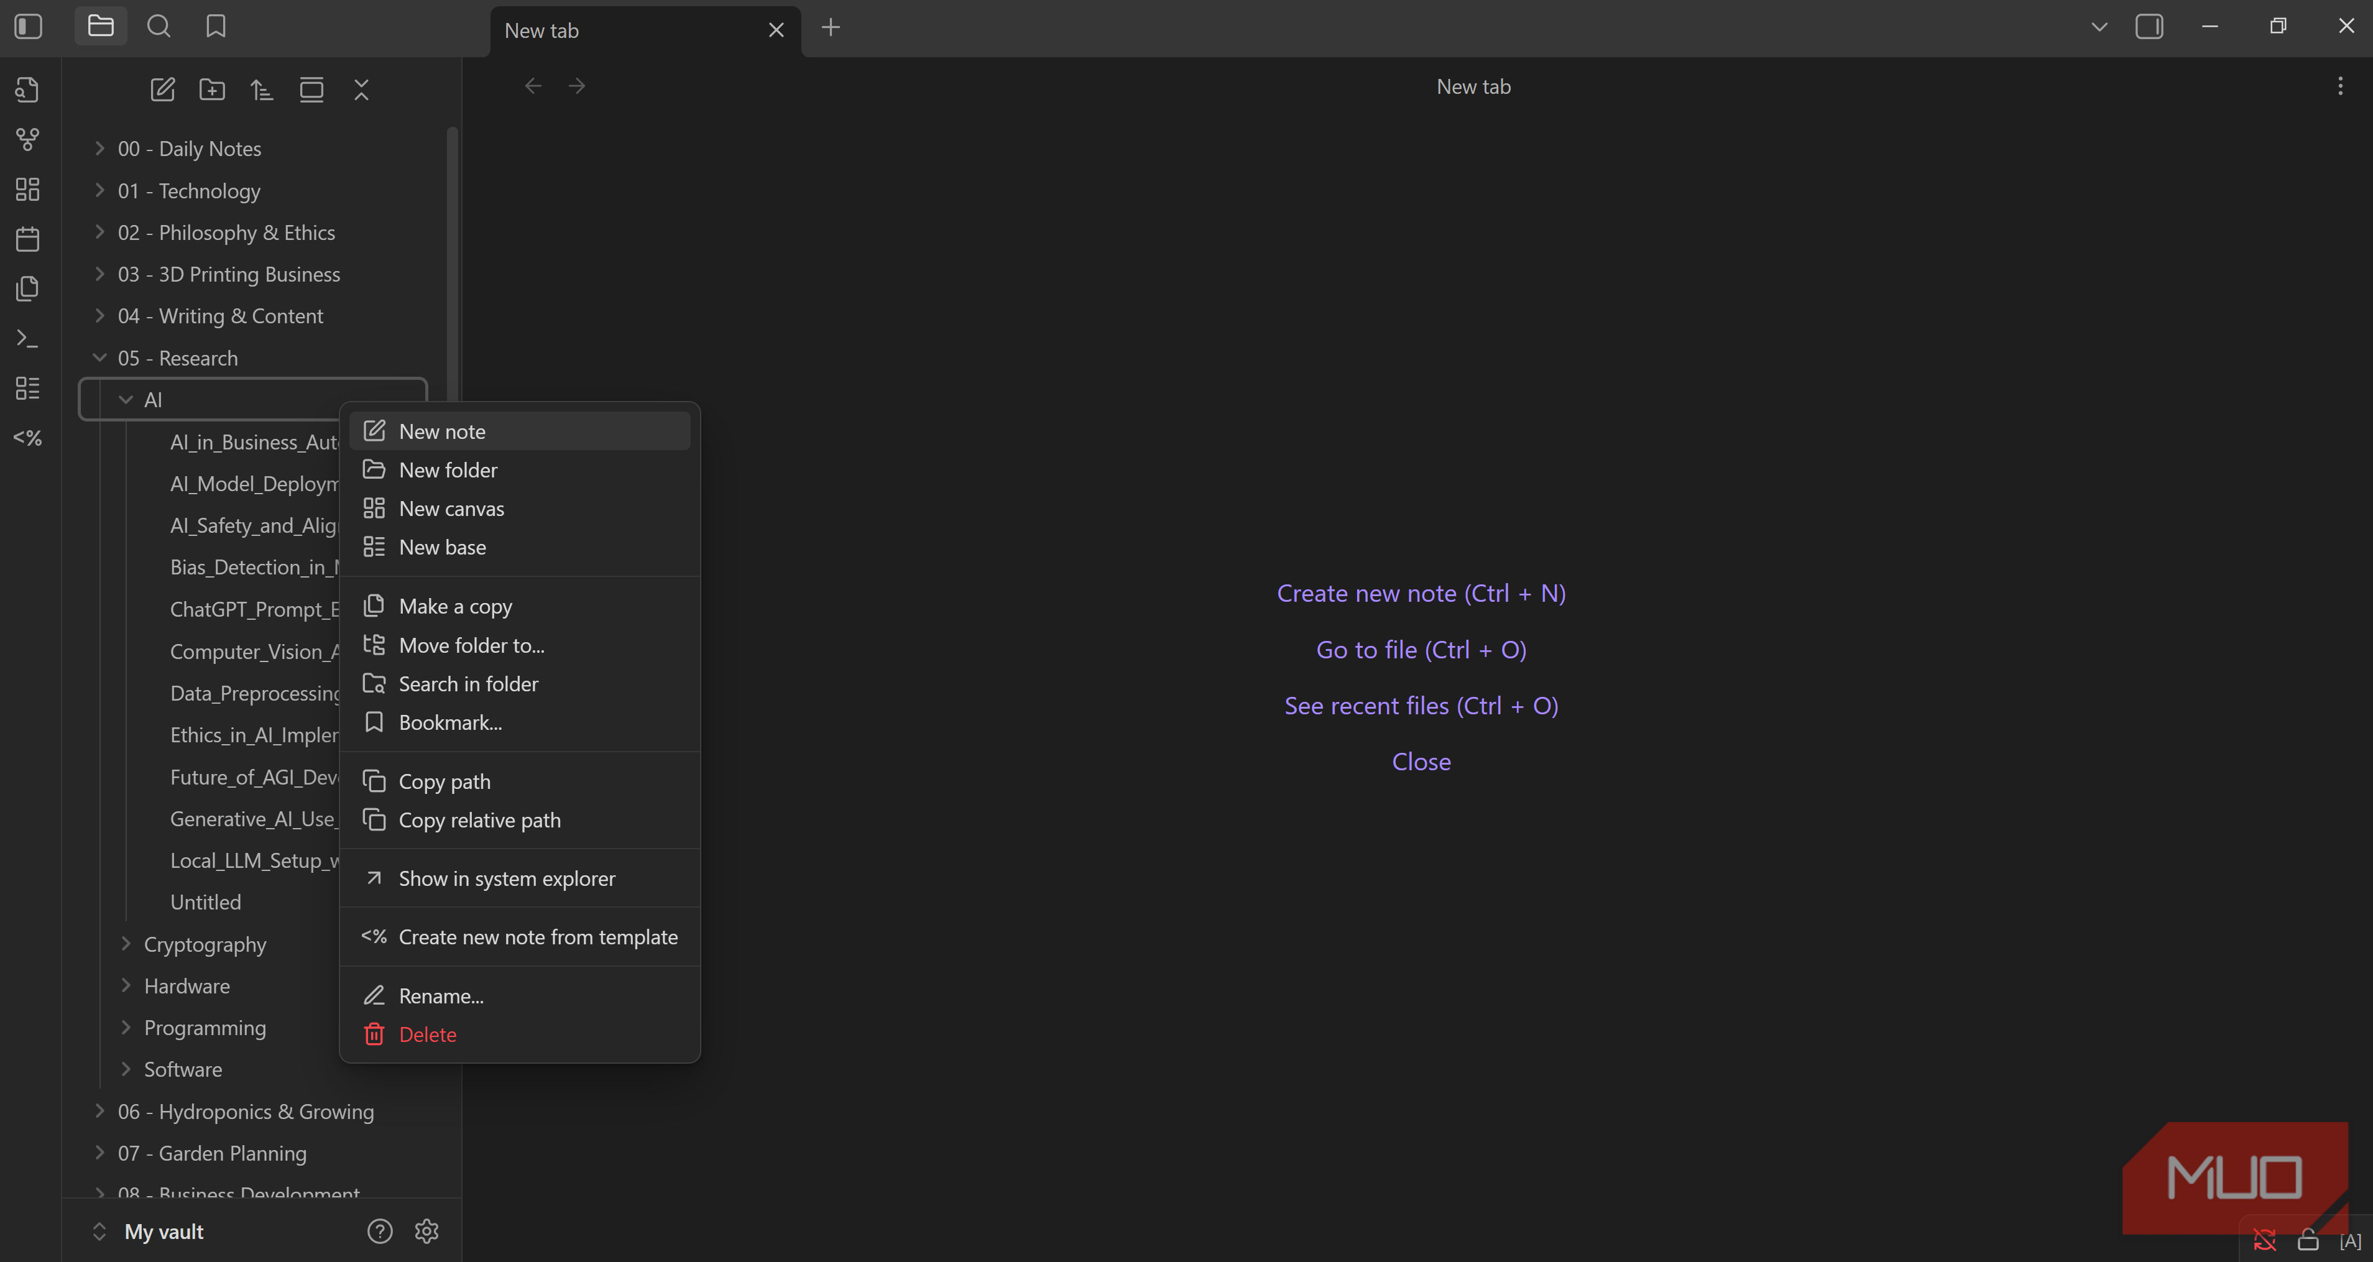Open the help icon beside My vault
This screenshot has width=2373, height=1262.
(379, 1231)
